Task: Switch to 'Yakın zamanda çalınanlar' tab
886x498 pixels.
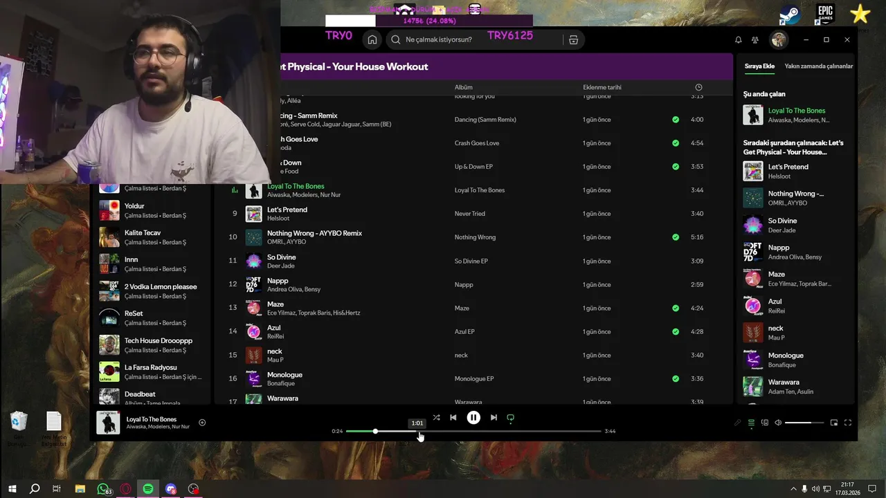Action: coord(818,66)
